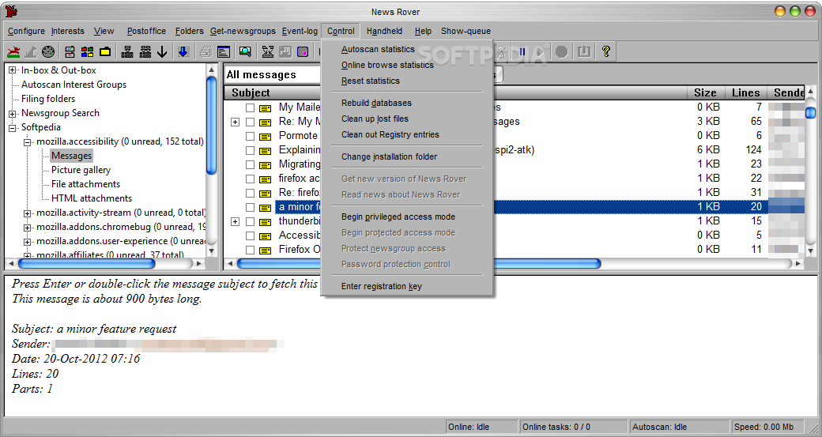Click the grey octagon stop toolbar icon

pos(562,51)
